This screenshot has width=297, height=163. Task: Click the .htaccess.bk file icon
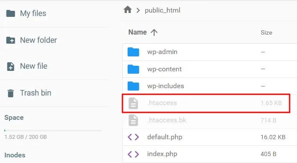pos(133,120)
